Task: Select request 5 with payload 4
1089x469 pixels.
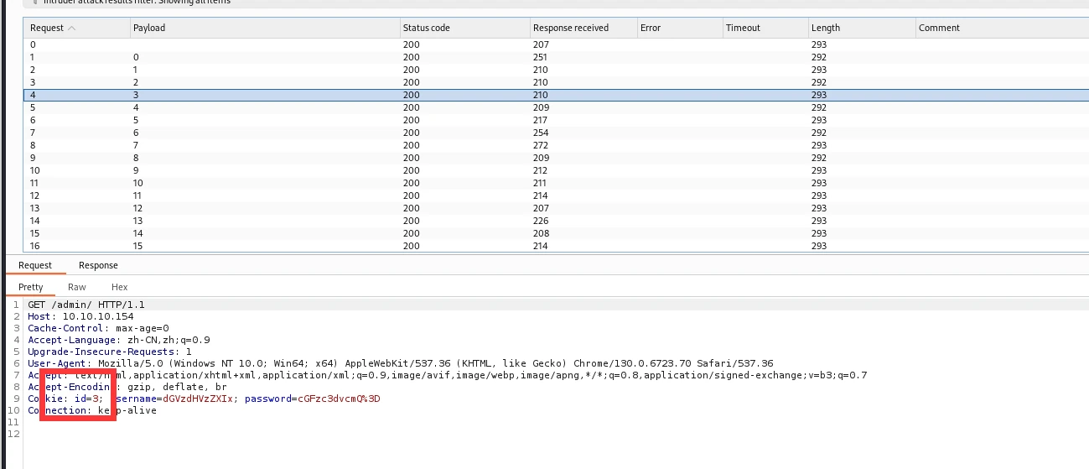Action: click(556, 107)
